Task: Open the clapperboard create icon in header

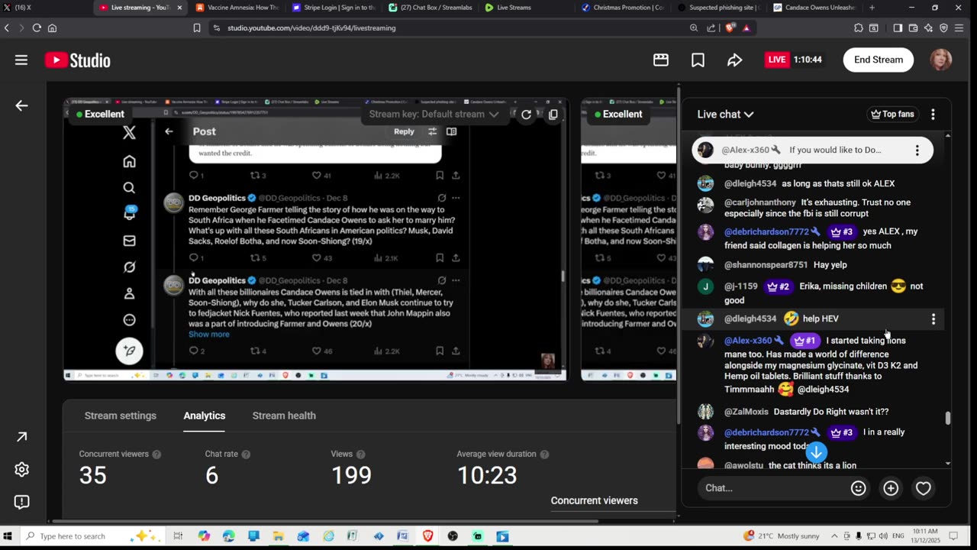Action: 661,60
